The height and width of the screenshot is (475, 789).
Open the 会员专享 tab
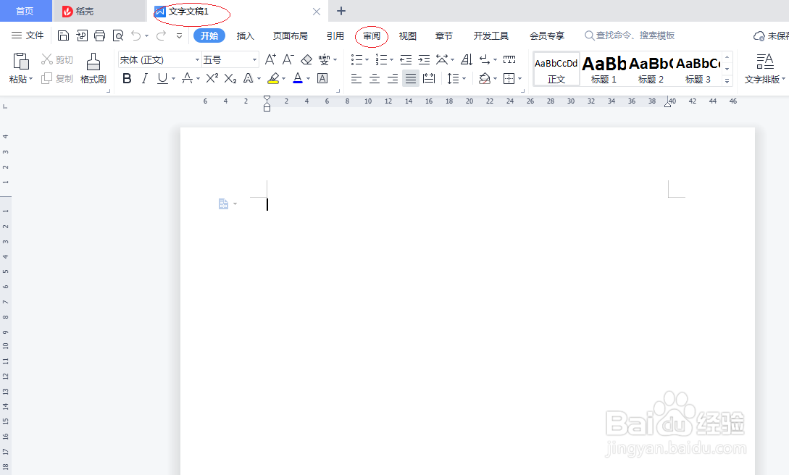tap(547, 35)
